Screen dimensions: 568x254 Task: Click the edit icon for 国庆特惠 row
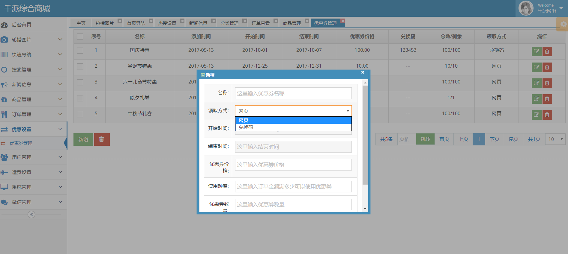pyautogui.click(x=537, y=51)
